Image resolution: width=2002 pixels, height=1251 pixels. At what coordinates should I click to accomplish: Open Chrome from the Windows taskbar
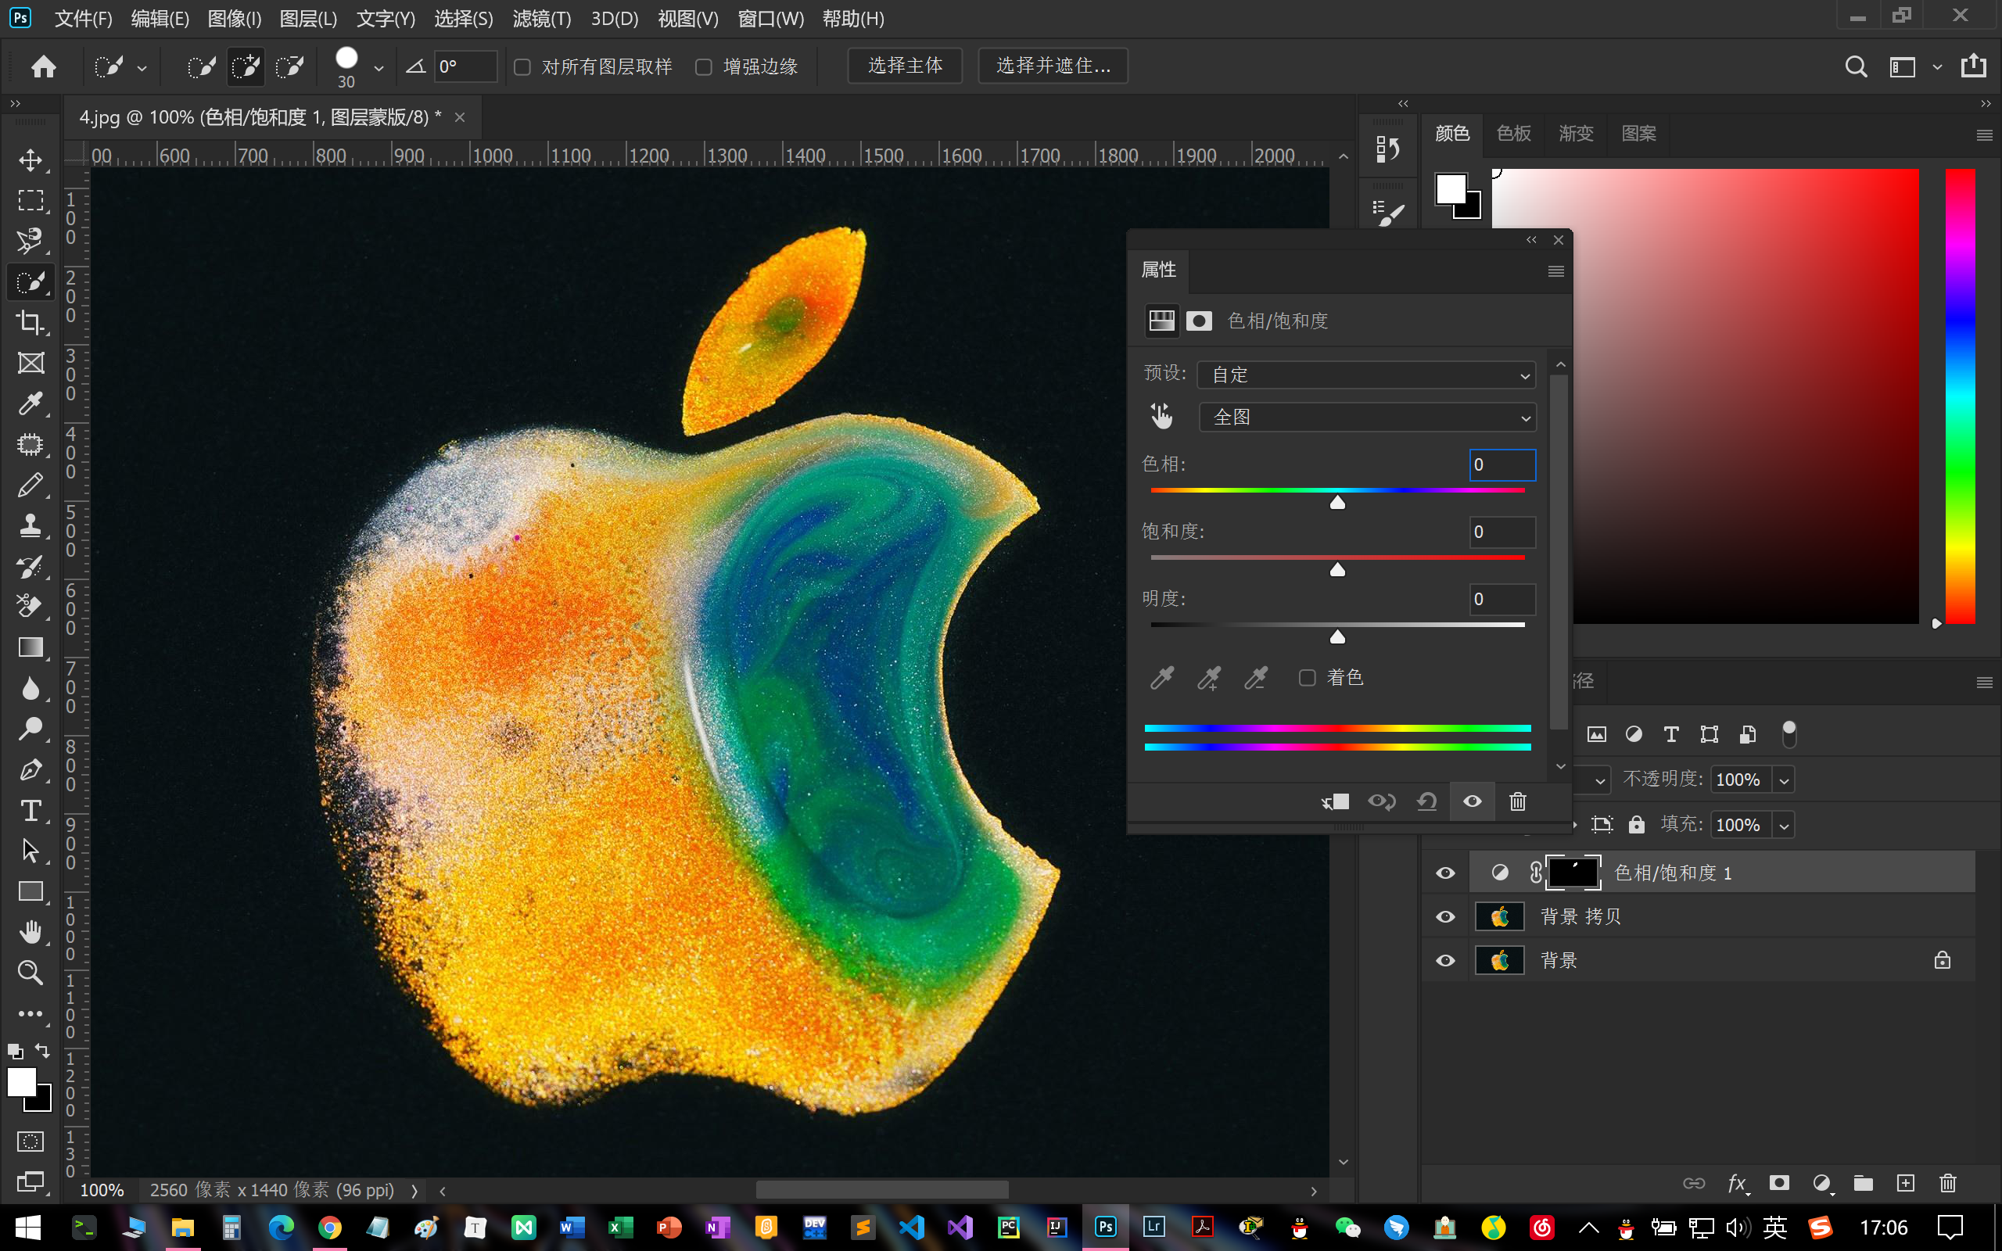coord(329,1228)
